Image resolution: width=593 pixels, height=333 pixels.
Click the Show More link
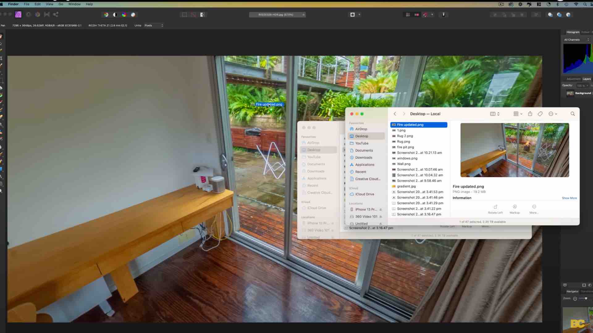tap(569, 198)
